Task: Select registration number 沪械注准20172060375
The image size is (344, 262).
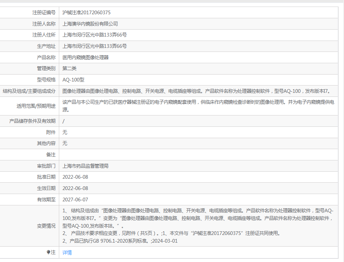Action: tap(86, 12)
